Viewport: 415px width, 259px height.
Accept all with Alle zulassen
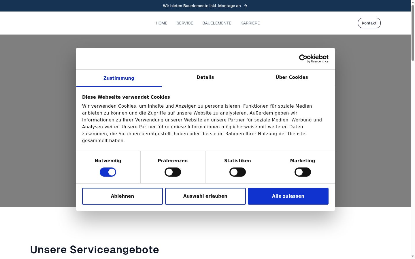(x=288, y=196)
